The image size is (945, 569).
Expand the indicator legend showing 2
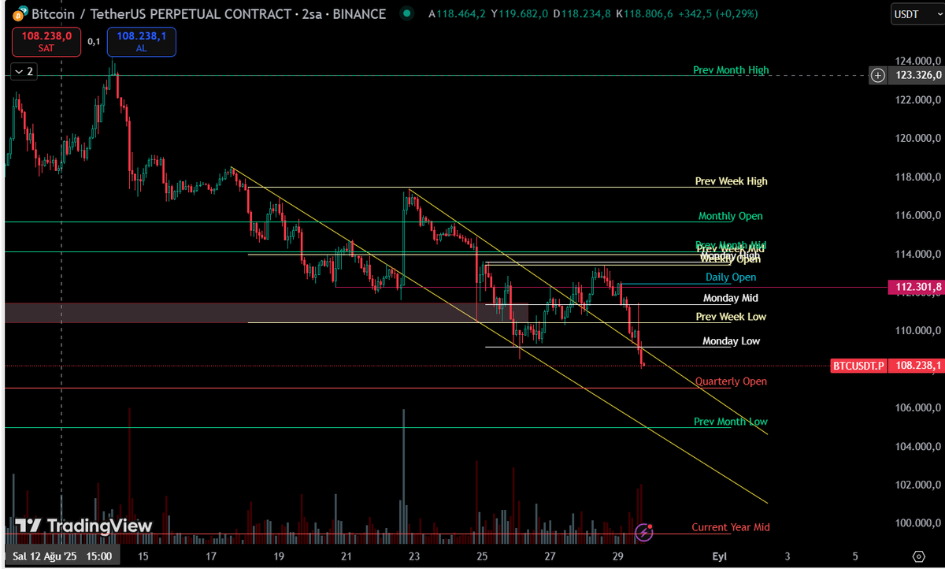tap(23, 71)
